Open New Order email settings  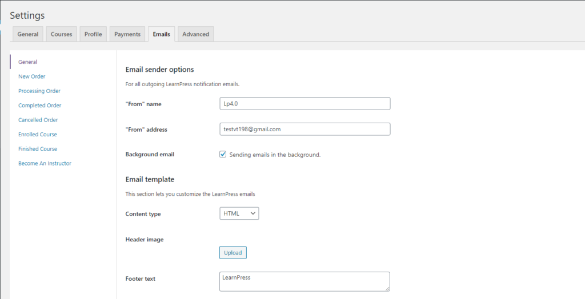32,76
